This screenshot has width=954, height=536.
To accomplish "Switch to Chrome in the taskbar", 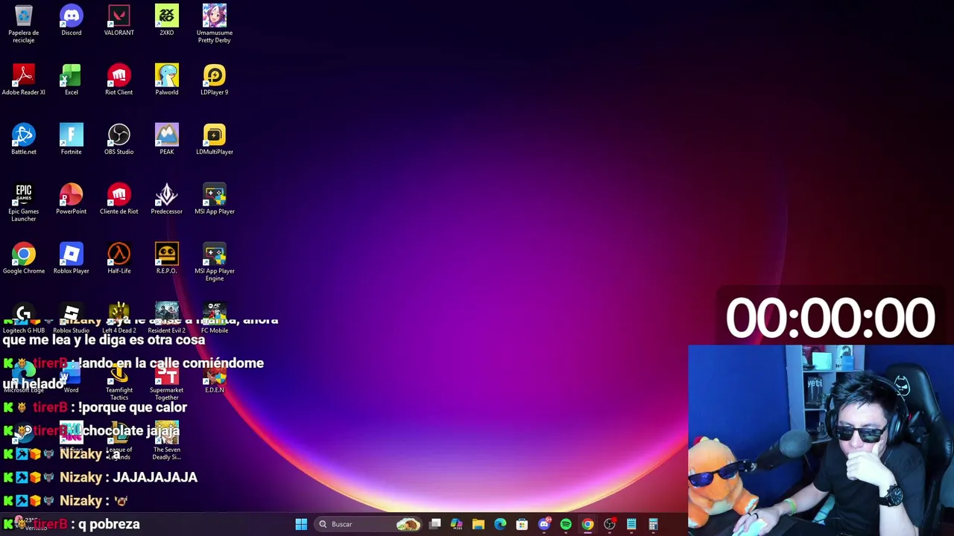I will click(587, 524).
